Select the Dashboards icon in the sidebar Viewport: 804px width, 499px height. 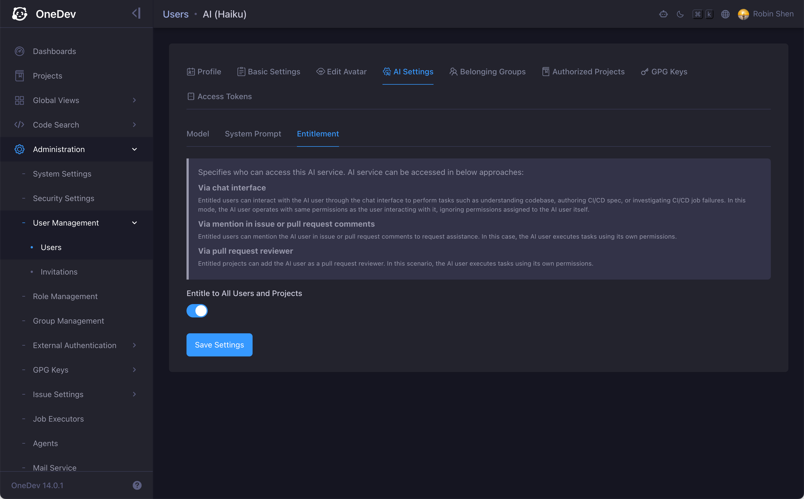pos(20,51)
